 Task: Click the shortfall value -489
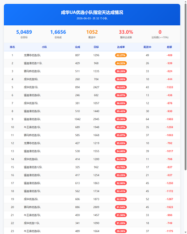point(169,55)
